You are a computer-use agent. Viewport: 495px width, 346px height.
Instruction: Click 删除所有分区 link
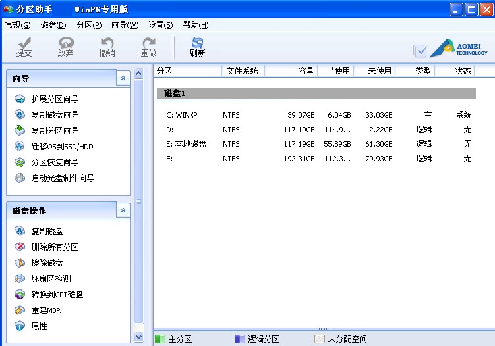(55, 247)
